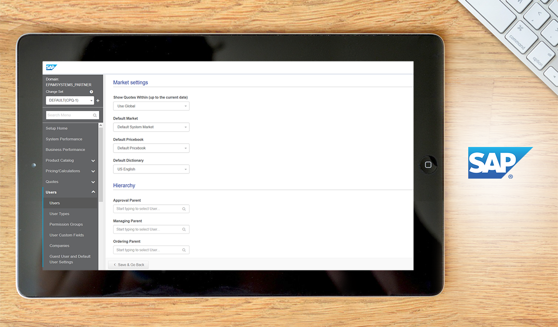Click search icon in Approval Parent field

pyautogui.click(x=184, y=209)
